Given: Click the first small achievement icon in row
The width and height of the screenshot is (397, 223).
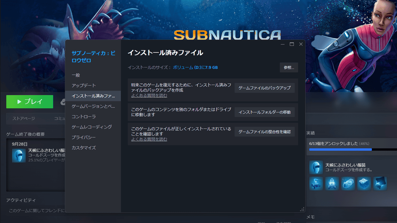Looking at the screenshot, I should [x=316, y=183].
